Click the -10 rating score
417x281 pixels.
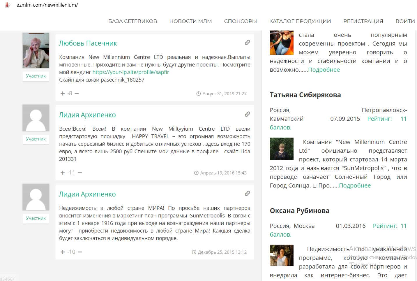pos(71,252)
